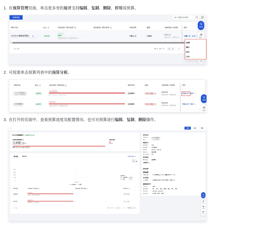
Task: Click info icon beside 预算使用进度 heading
Action: (23, 140)
